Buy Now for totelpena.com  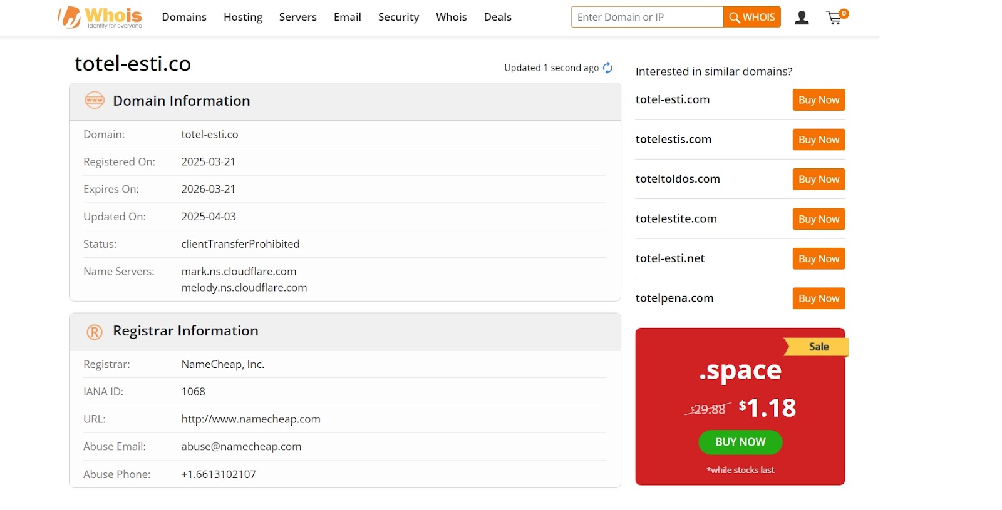click(819, 298)
